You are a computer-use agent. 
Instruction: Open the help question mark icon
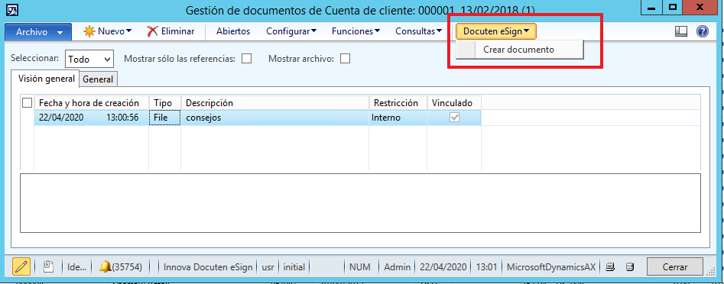coord(703,31)
